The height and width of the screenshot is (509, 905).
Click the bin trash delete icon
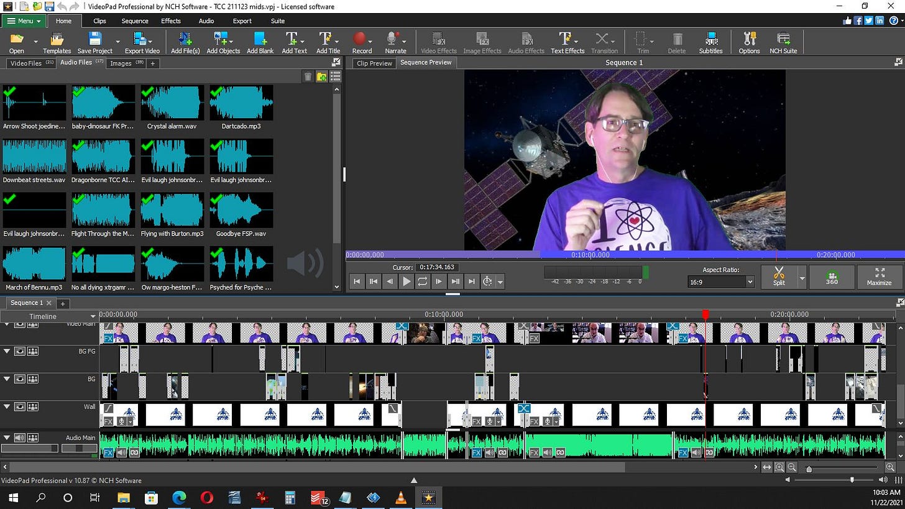pyautogui.click(x=307, y=76)
